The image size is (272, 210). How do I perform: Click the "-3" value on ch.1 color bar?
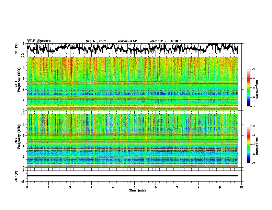pyautogui.click(x=253, y=69)
